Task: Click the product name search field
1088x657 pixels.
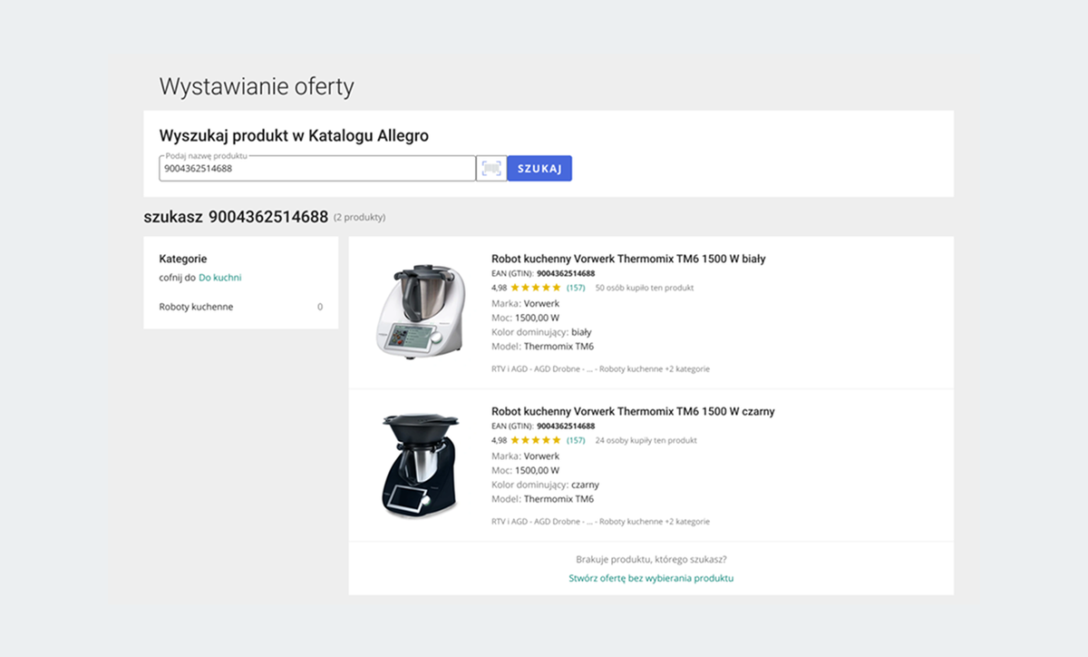Action: tap(317, 169)
